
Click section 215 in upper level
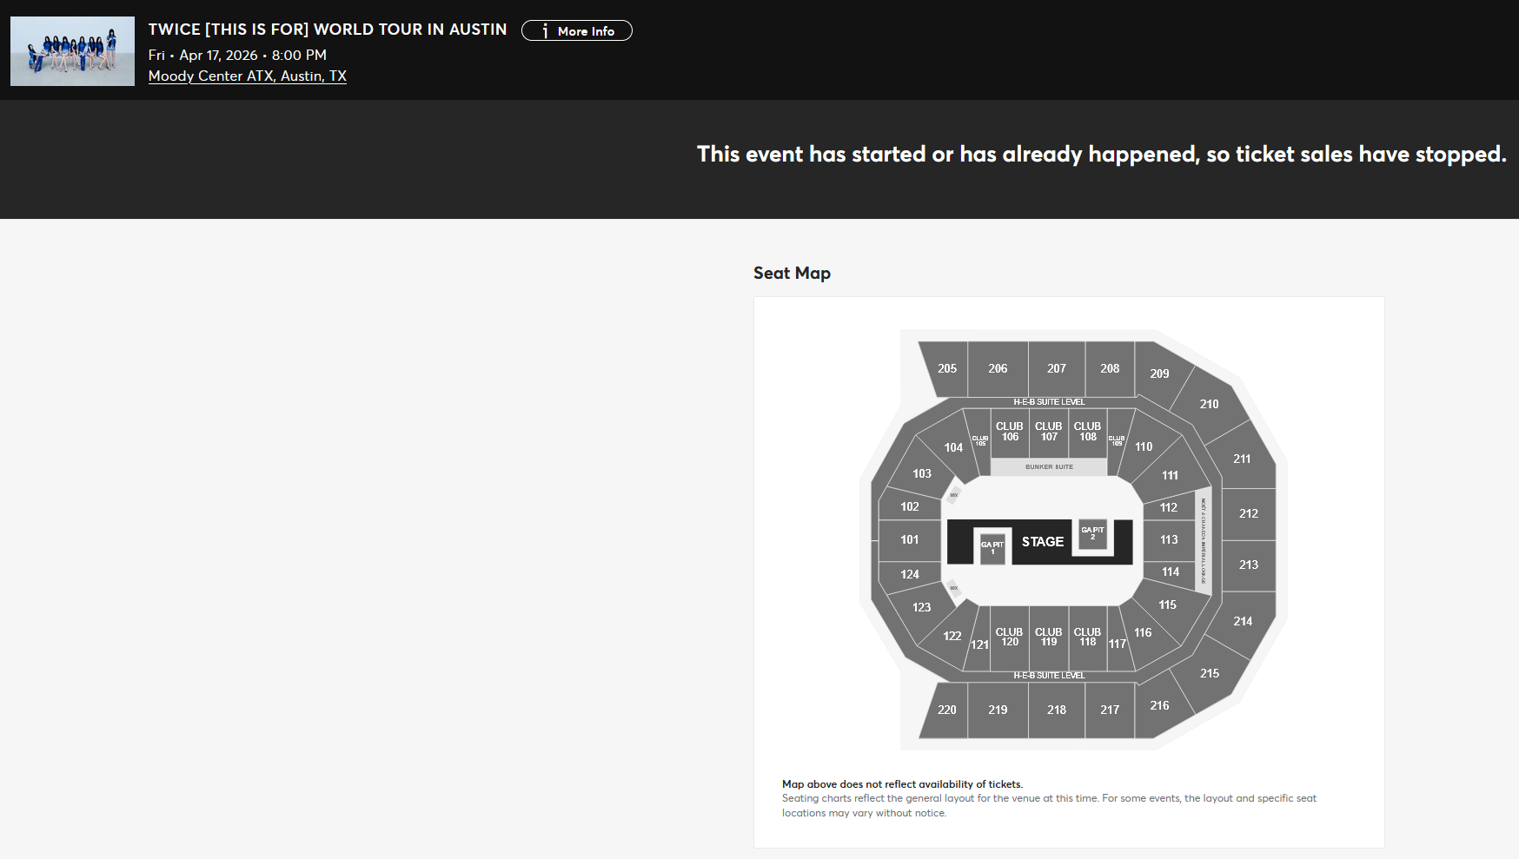pyautogui.click(x=1209, y=674)
